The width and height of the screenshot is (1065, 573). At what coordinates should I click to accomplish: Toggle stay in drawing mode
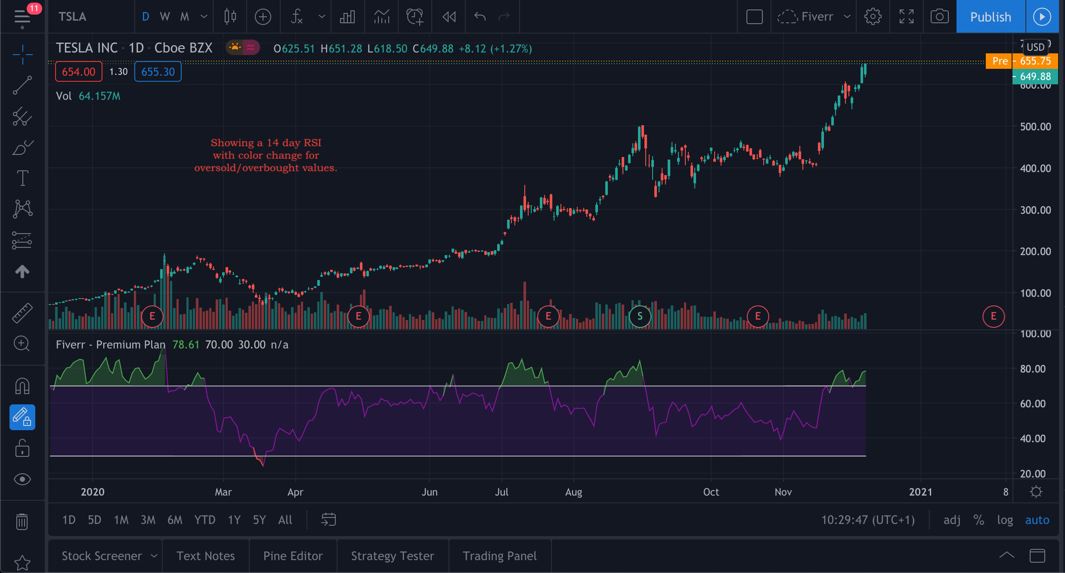point(22,417)
